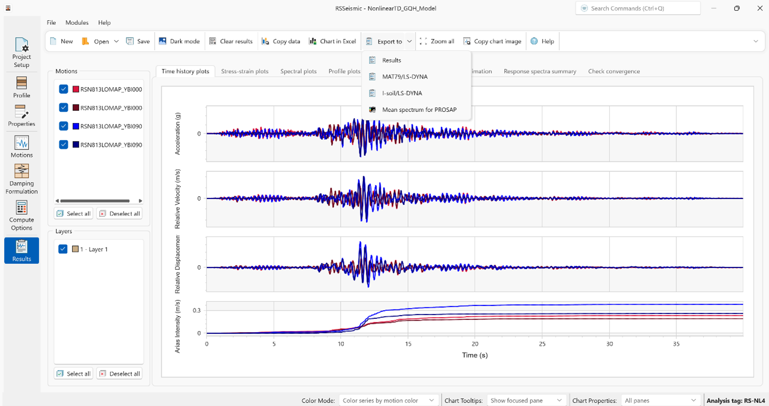This screenshot has height=406, width=769.
Task: Go to the Motions sidebar section
Action: click(21, 147)
